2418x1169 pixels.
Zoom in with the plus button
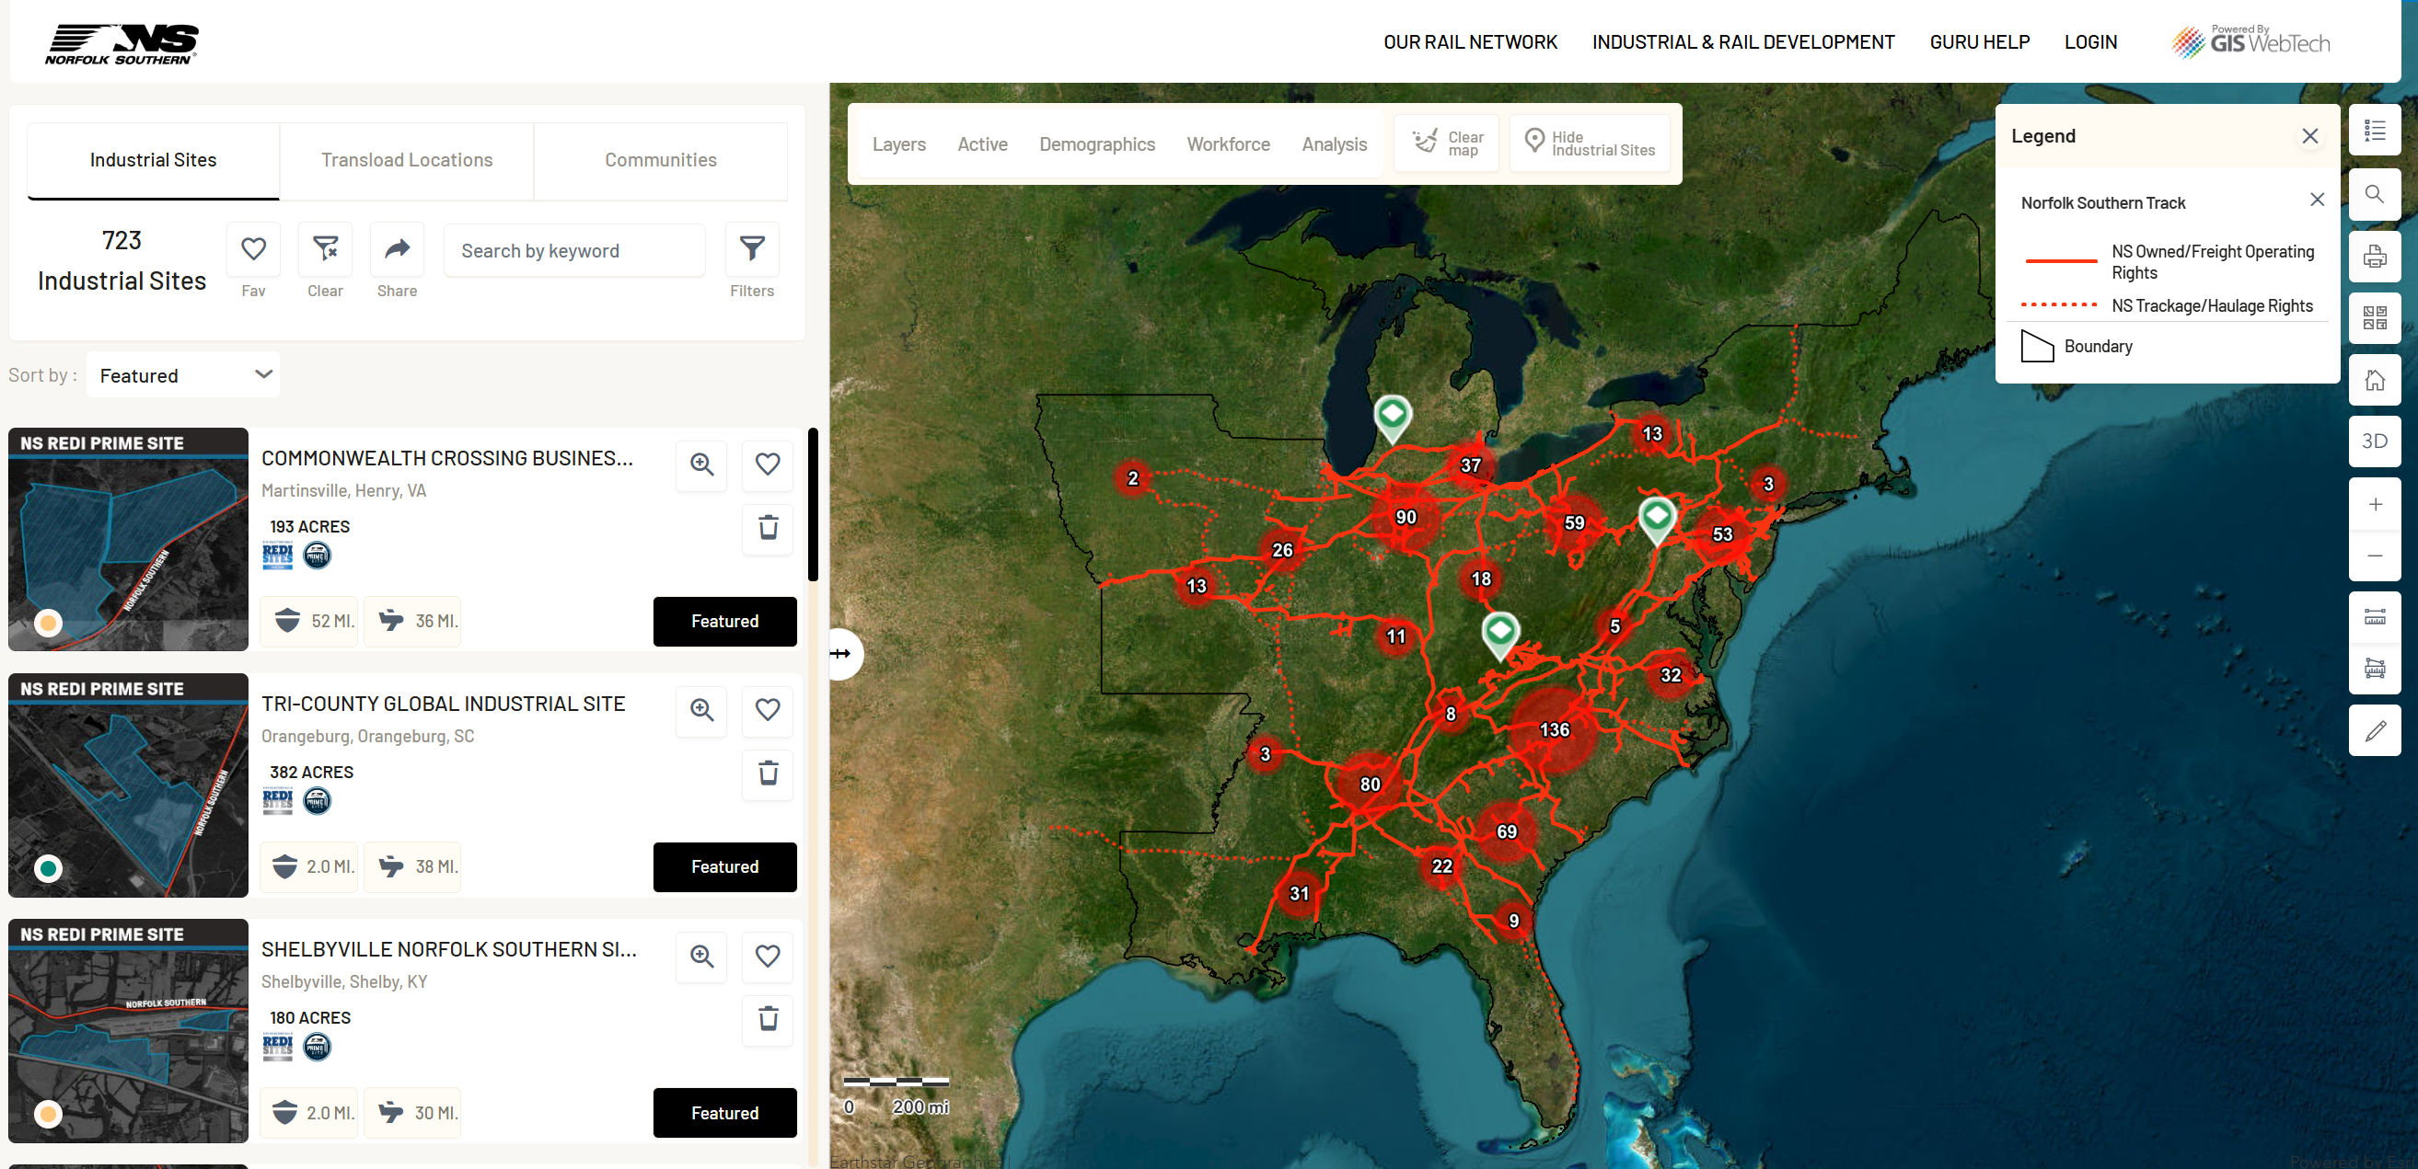(x=2374, y=504)
